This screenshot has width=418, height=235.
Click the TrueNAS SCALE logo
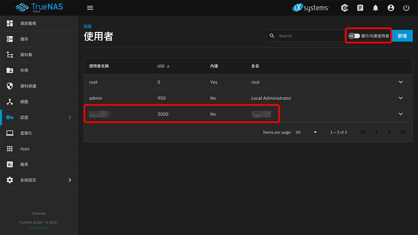coord(39,8)
